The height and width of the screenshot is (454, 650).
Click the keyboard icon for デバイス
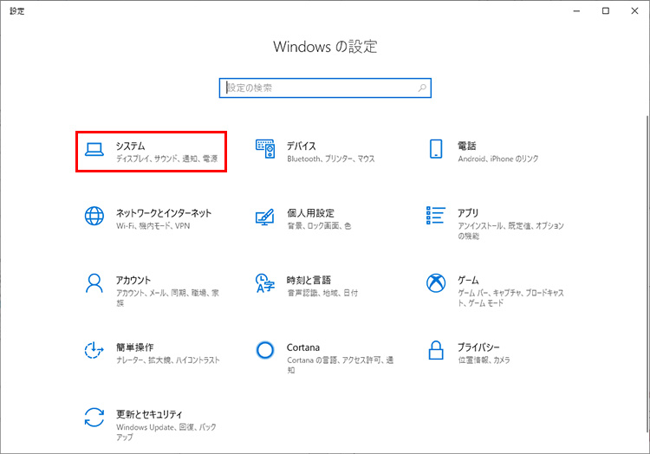[265, 151]
